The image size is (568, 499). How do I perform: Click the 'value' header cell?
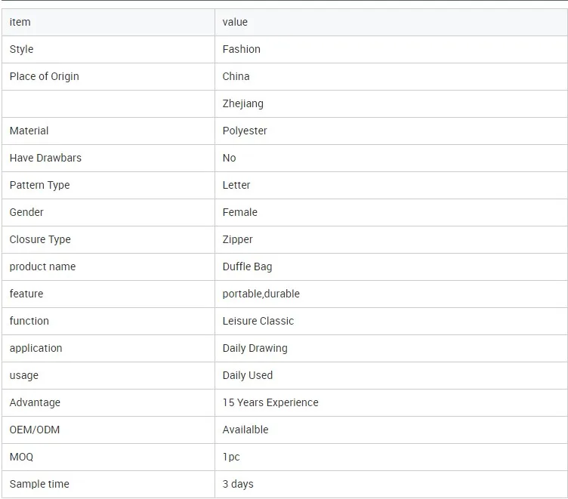click(235, 22)
